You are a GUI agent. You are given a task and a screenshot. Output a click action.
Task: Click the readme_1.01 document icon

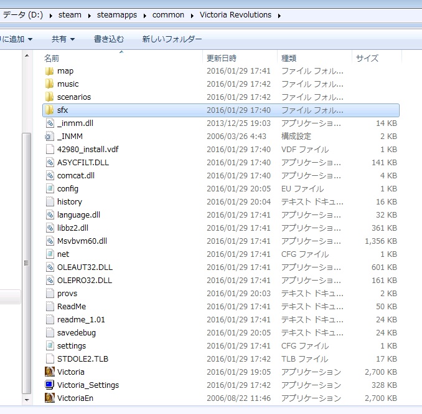50,320
